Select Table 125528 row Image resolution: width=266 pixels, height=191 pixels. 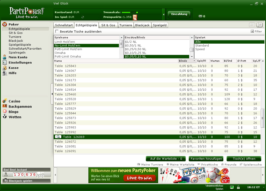click(x=157, y=99)
